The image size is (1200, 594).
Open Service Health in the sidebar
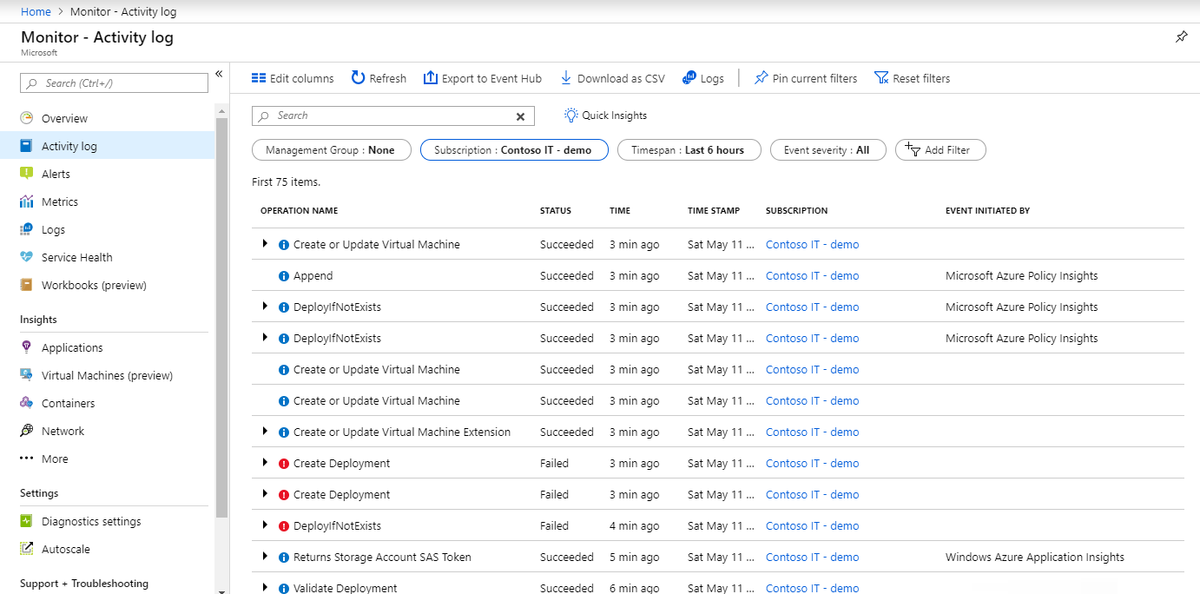pyautogui.click(x=76, y=257)
